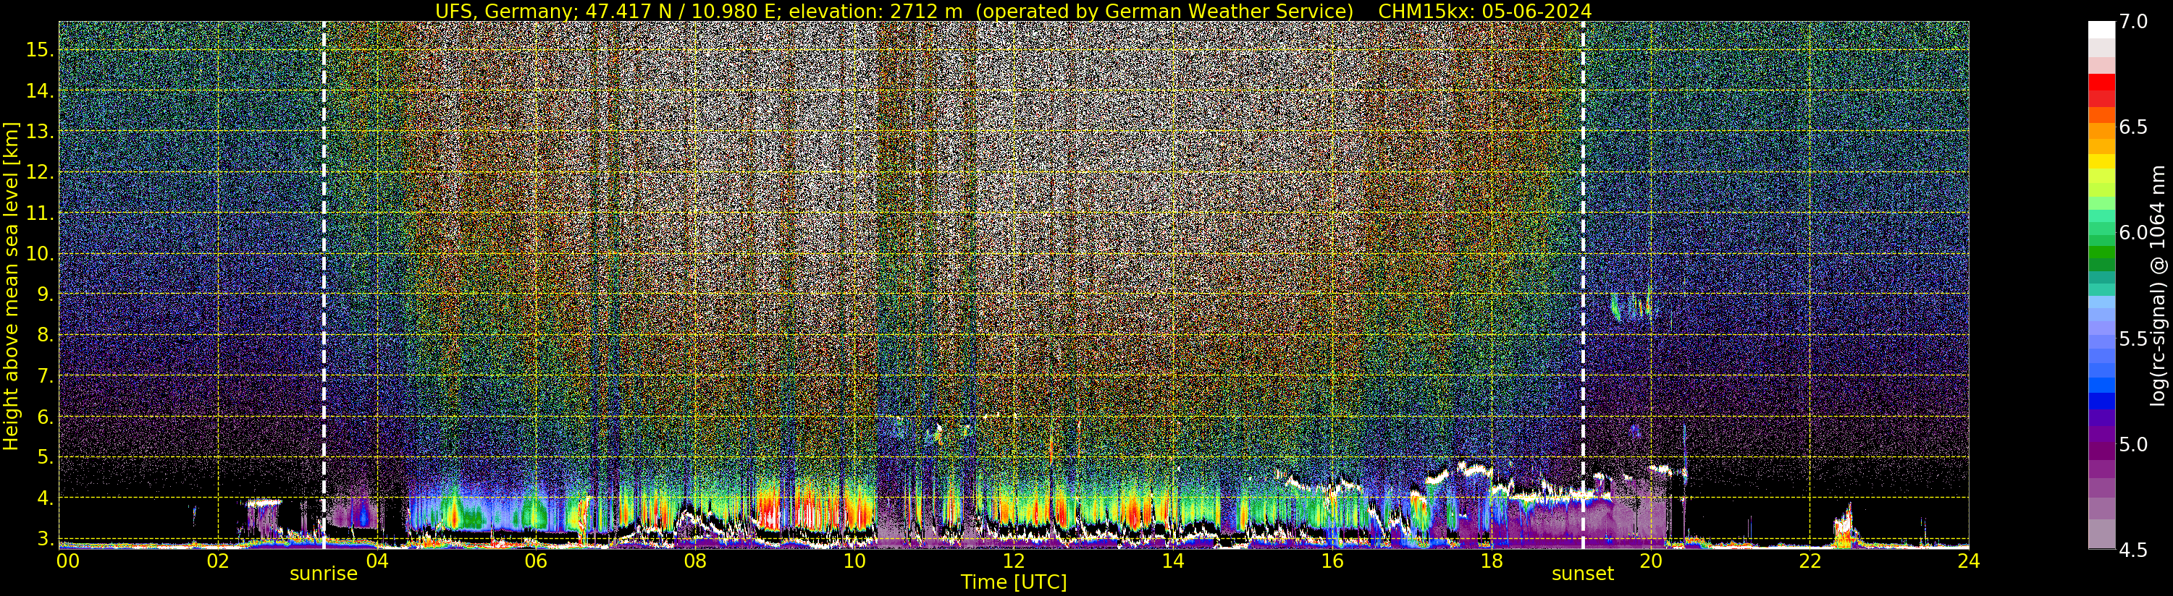Click the time tick "00"
This screenshot has width=2173, height=596.
click(x=67, y=561)
